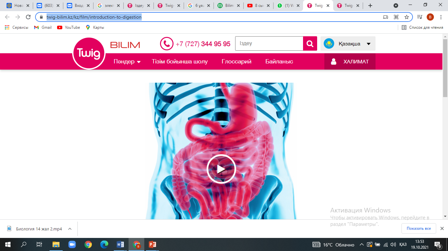Switch to the YouTube 8 сын tab
Image resolution: width=448 pixels, height=251 pixels.
click(x=259, y=6)
